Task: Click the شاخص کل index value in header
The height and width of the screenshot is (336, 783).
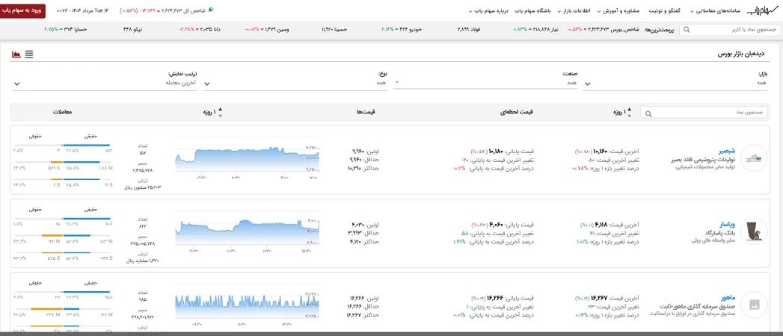Action: point(172,10)
